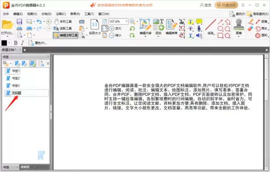Add a new document tab with plus
This screenshot has height=172, width=270.
coord(25,50)
